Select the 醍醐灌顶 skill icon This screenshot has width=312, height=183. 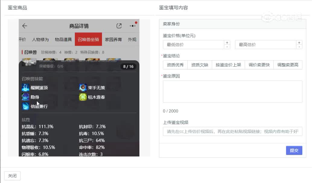click(x=25, y=88)
